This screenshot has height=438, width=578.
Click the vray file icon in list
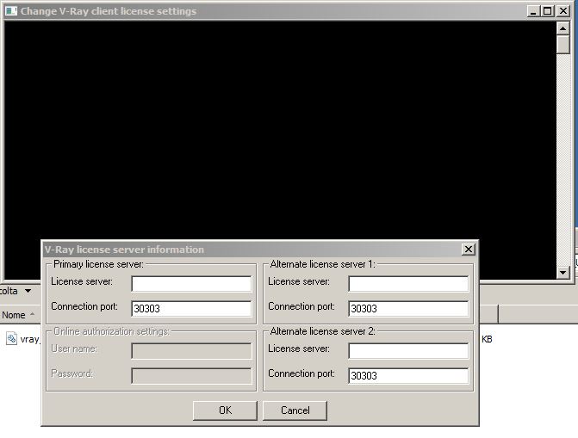(x=11, y=339)
